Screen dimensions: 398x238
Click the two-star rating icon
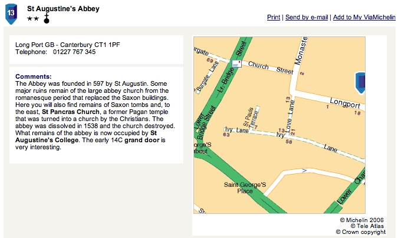click(33, 19)
